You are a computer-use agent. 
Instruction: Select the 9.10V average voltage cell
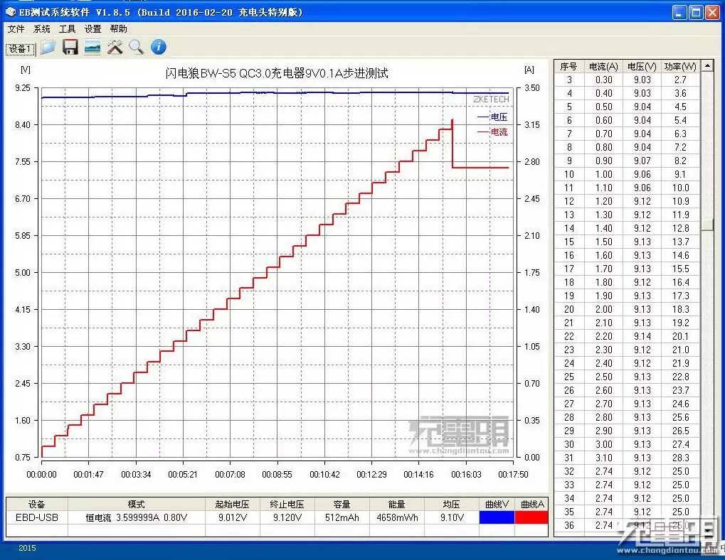[x=452, y=517]
